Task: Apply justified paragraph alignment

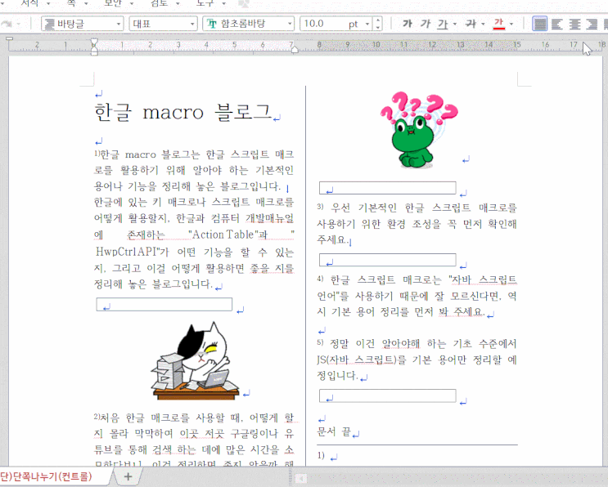Action: 539,24
